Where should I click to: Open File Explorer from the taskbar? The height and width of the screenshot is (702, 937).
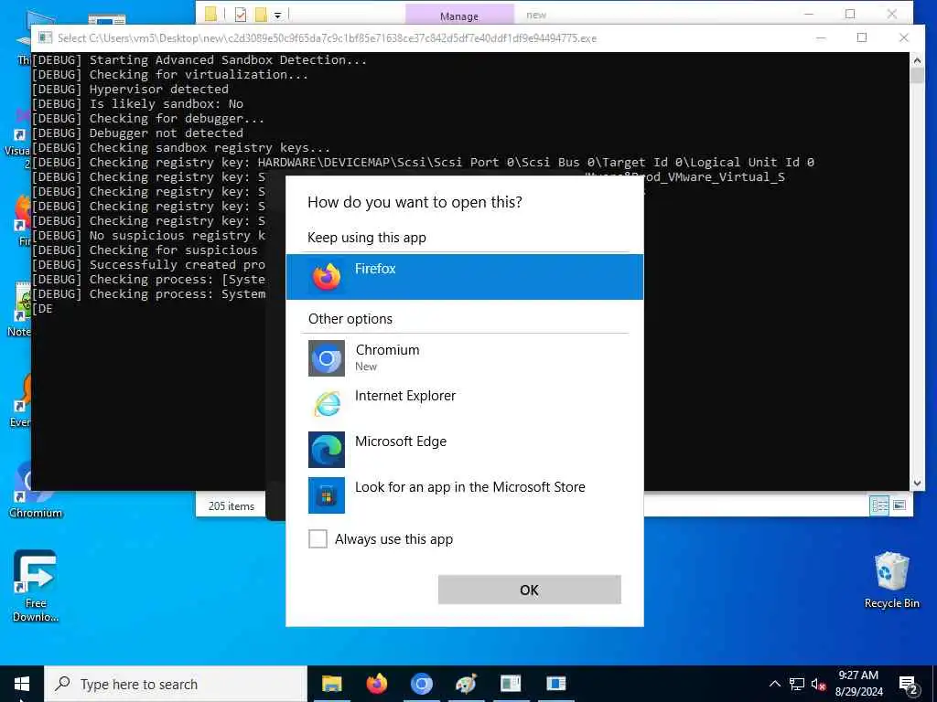(331, 684)
